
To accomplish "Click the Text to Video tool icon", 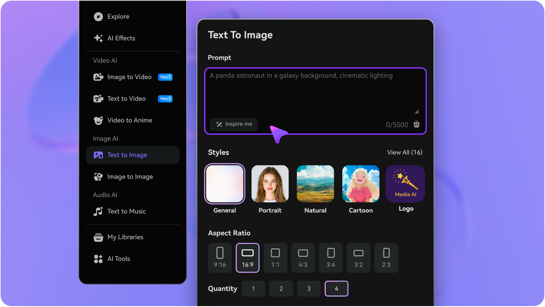I will 98,98.
